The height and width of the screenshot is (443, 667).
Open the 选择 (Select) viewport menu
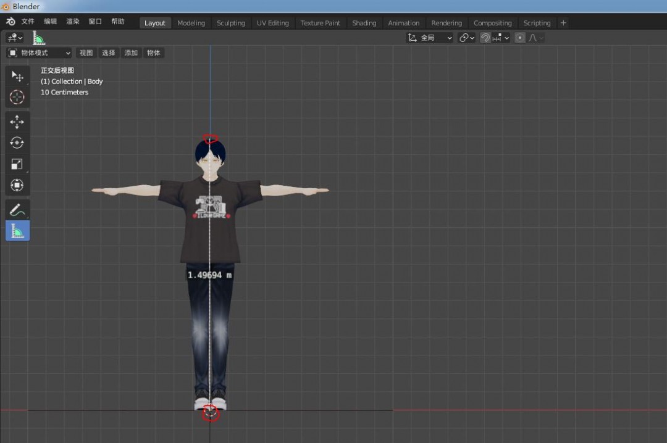[109, 52]
